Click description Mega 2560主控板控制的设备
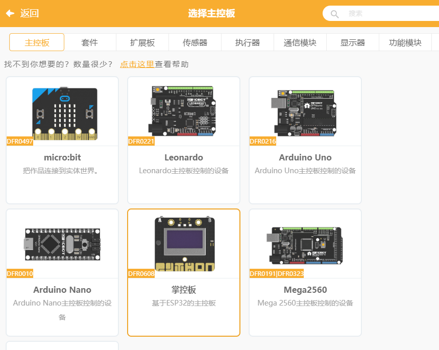 (305, 303)
